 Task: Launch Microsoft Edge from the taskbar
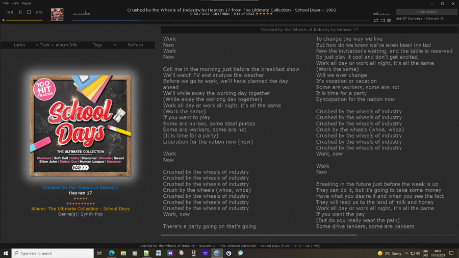pyautogui.click(x=112, y=253)
